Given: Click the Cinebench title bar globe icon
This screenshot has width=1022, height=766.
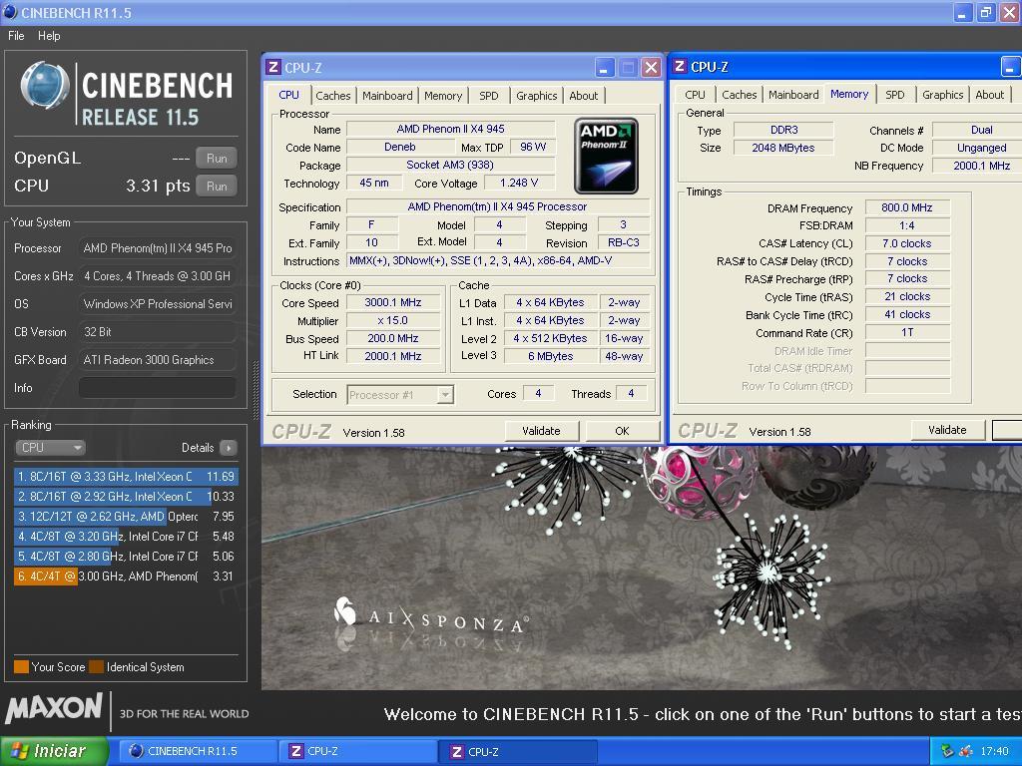Looking at the screenshot, I should tap(10, 12).
